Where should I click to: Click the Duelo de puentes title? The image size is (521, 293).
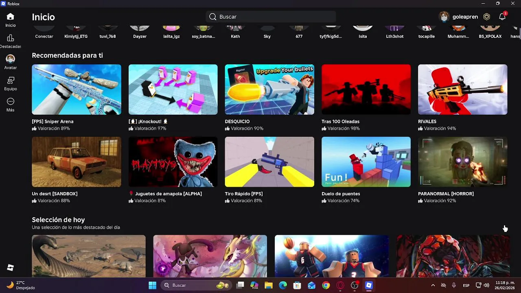pyautogui.click(x=341, y=194)
